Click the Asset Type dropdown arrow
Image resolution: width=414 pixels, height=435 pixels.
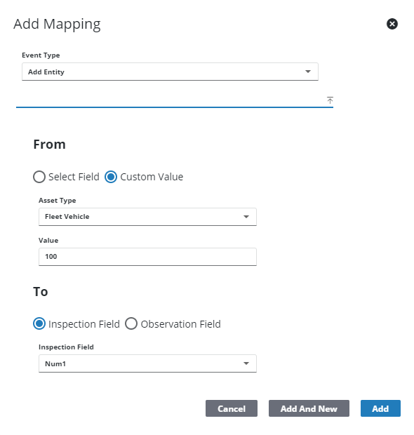(246, 217)
